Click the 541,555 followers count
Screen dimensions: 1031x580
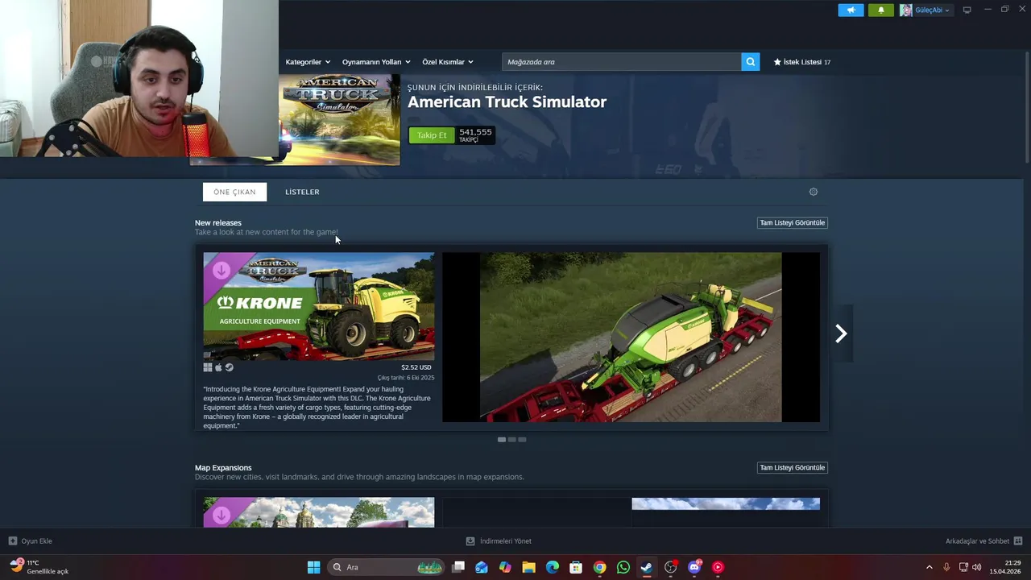[475, 135]
